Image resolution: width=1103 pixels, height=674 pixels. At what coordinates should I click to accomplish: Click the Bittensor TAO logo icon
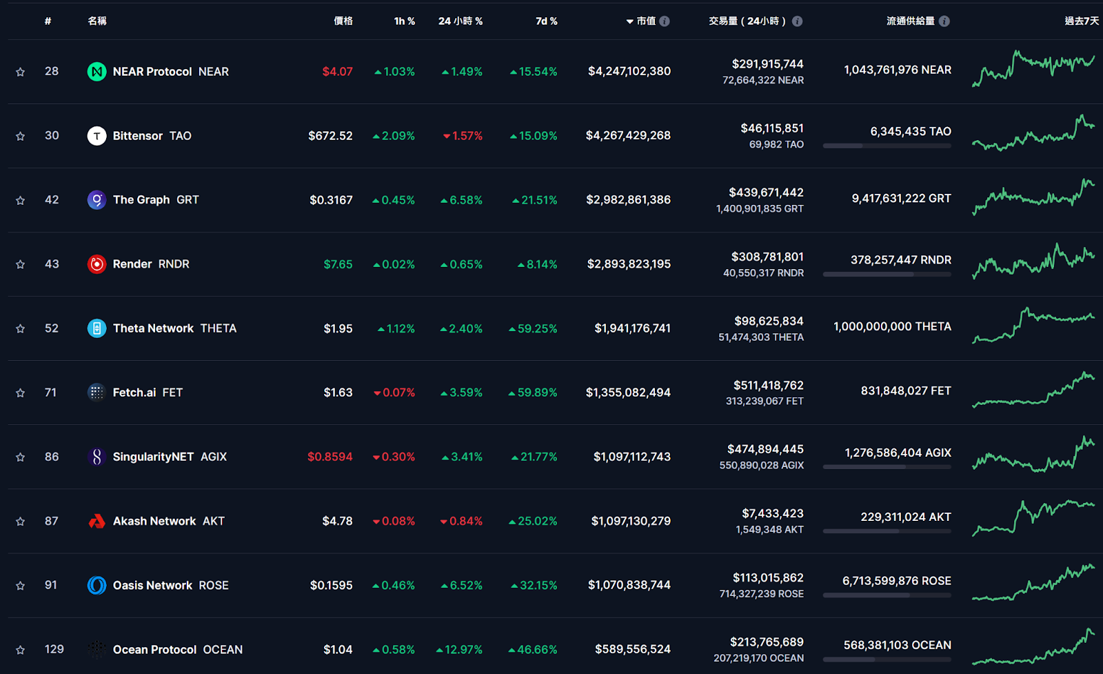(97, 136)
